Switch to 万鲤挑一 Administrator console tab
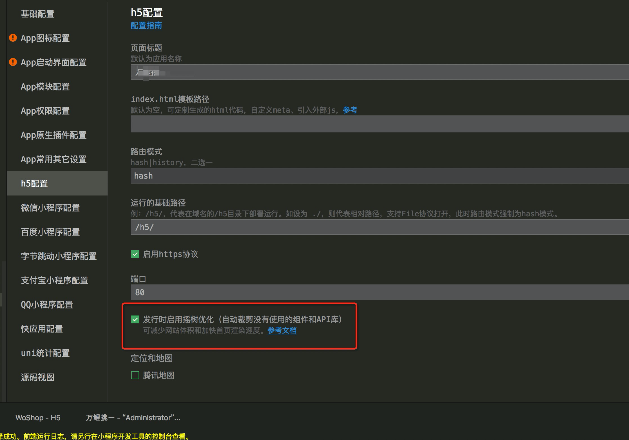The width and height of the screenshot is (629, 440). (133, 417)
